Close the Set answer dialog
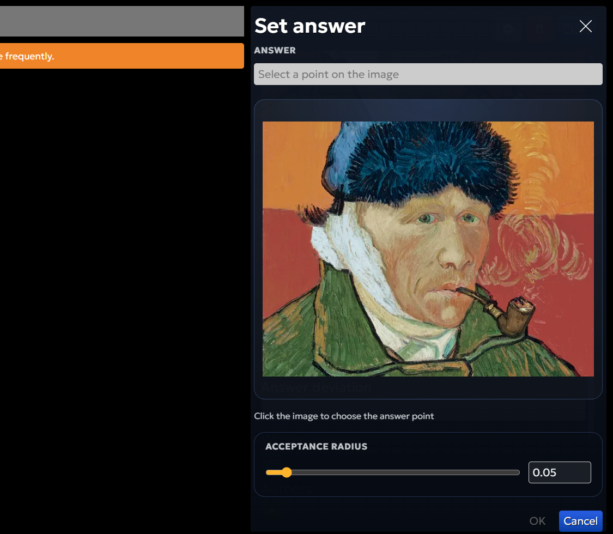Image resolution: width=613 pixels, height=534 pixels. pyautogui.click(x=585, y=27)
